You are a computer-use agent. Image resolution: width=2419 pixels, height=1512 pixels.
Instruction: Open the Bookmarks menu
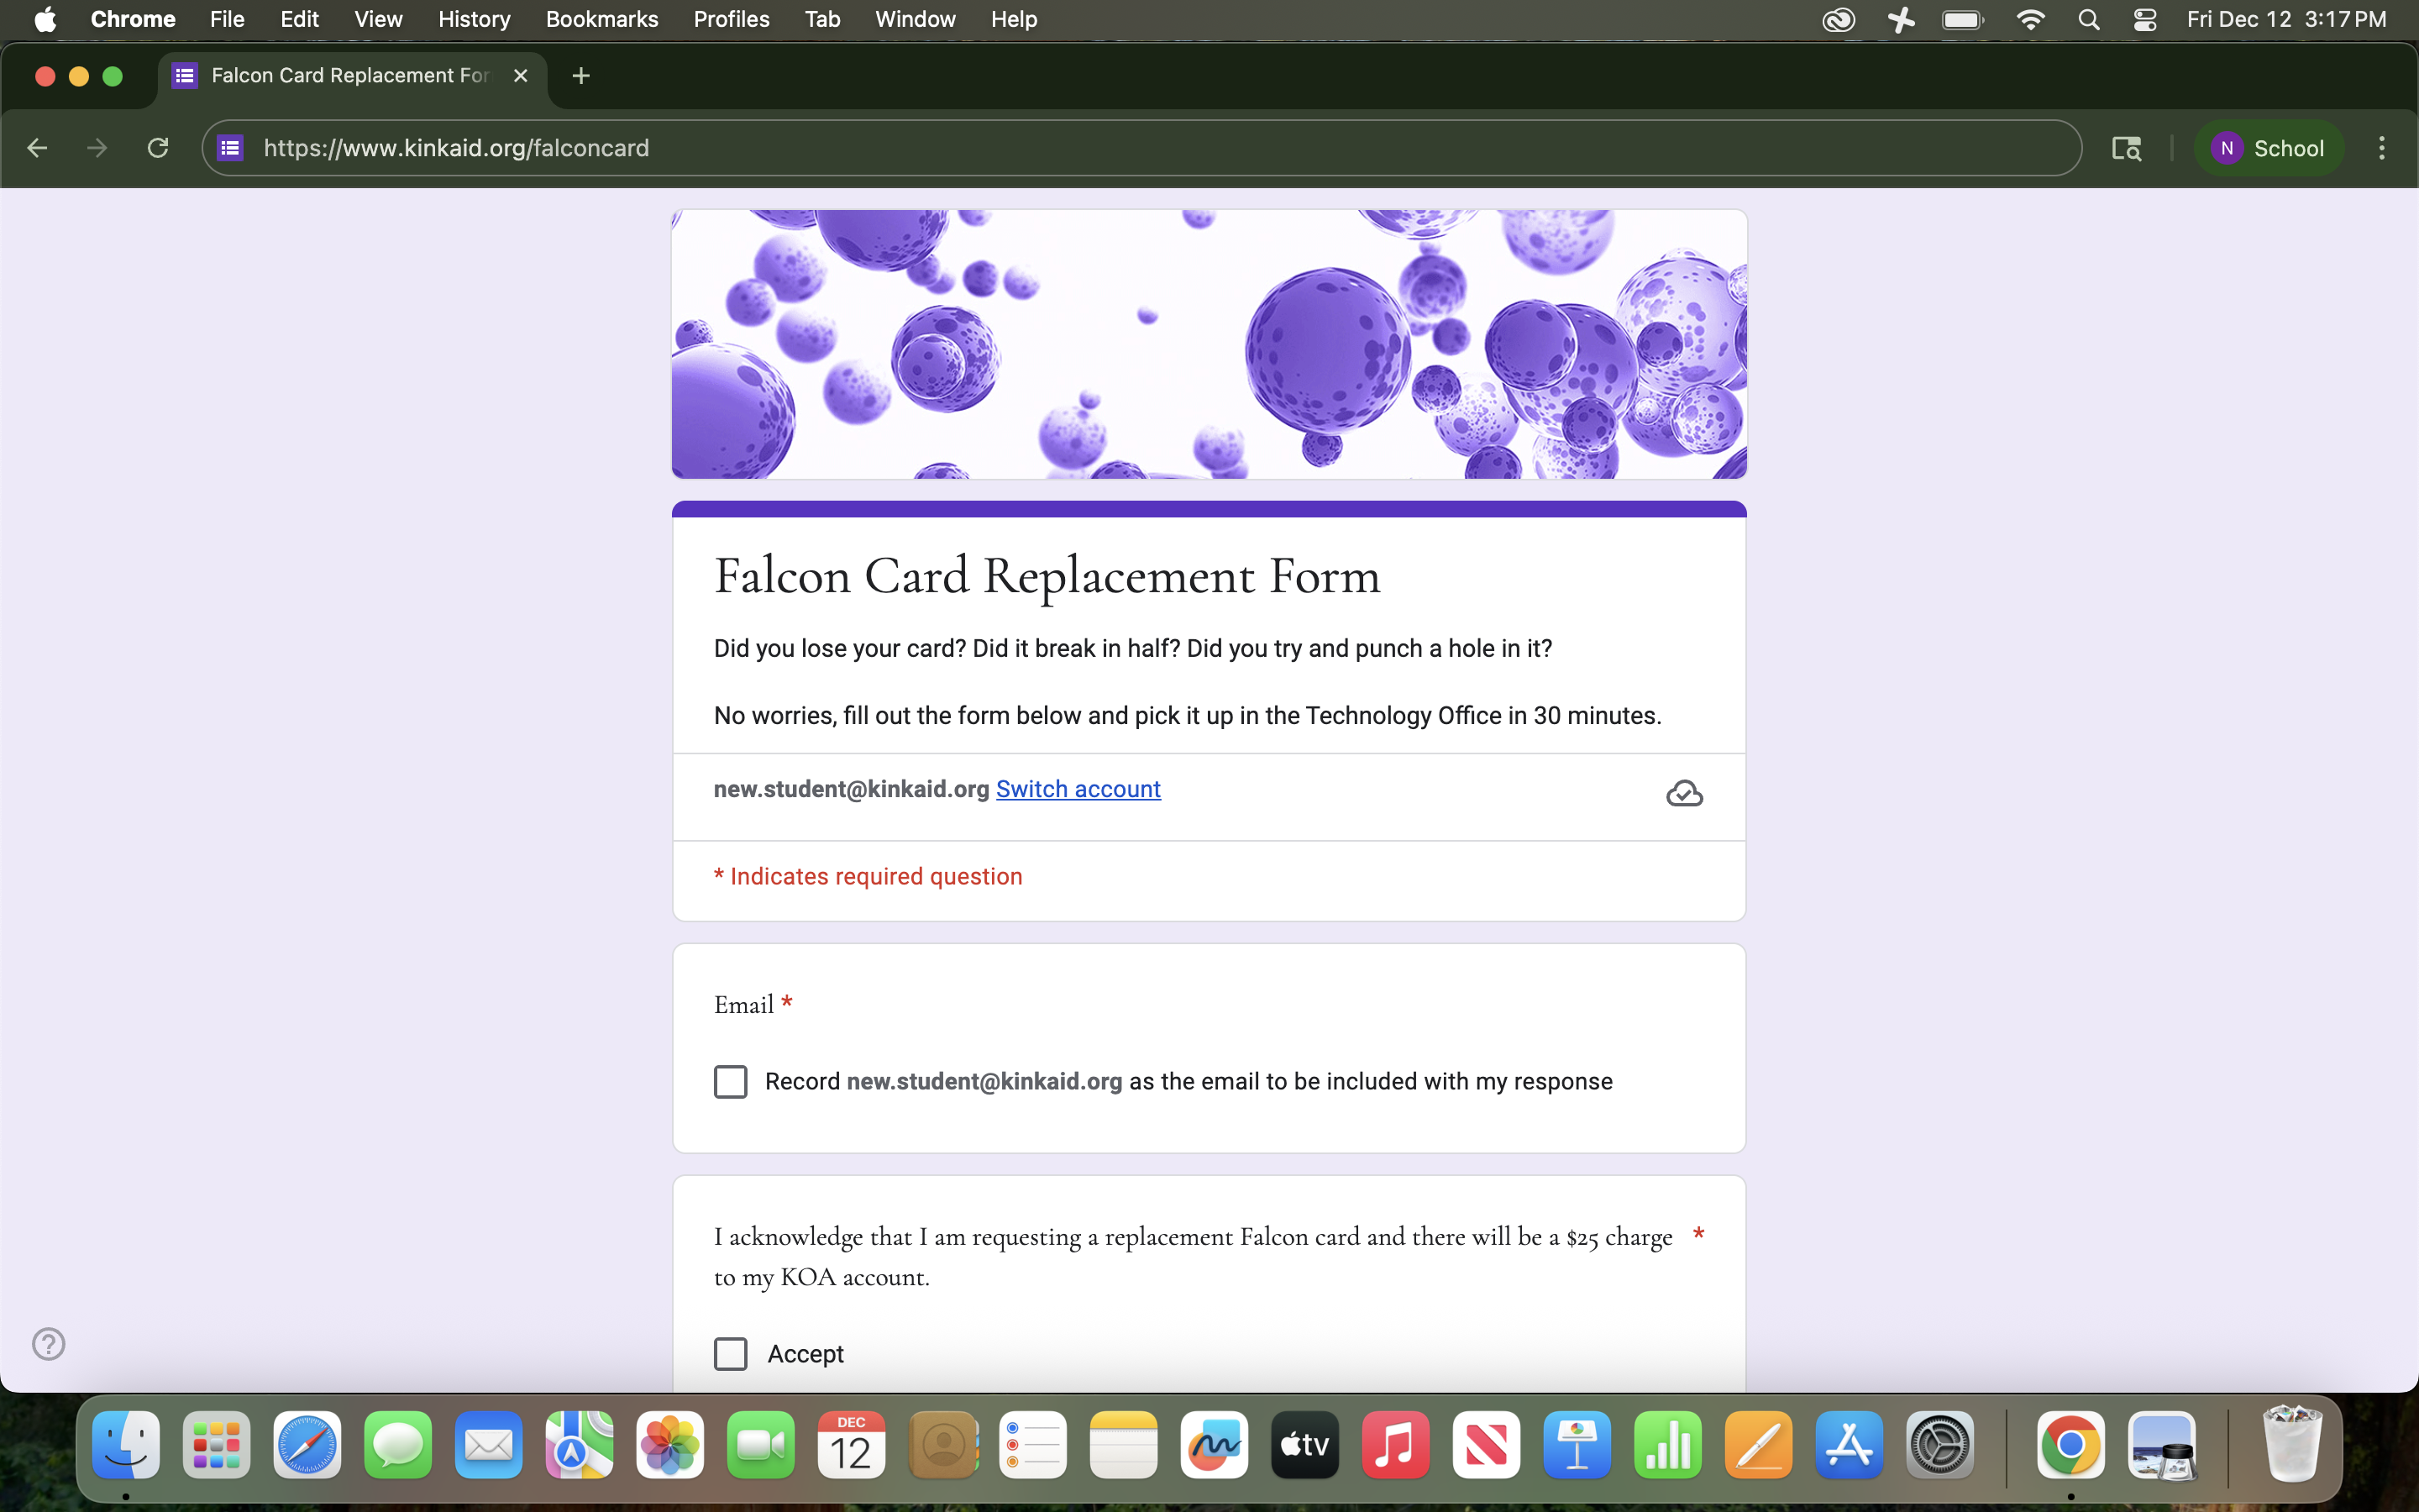coord(601,20)
